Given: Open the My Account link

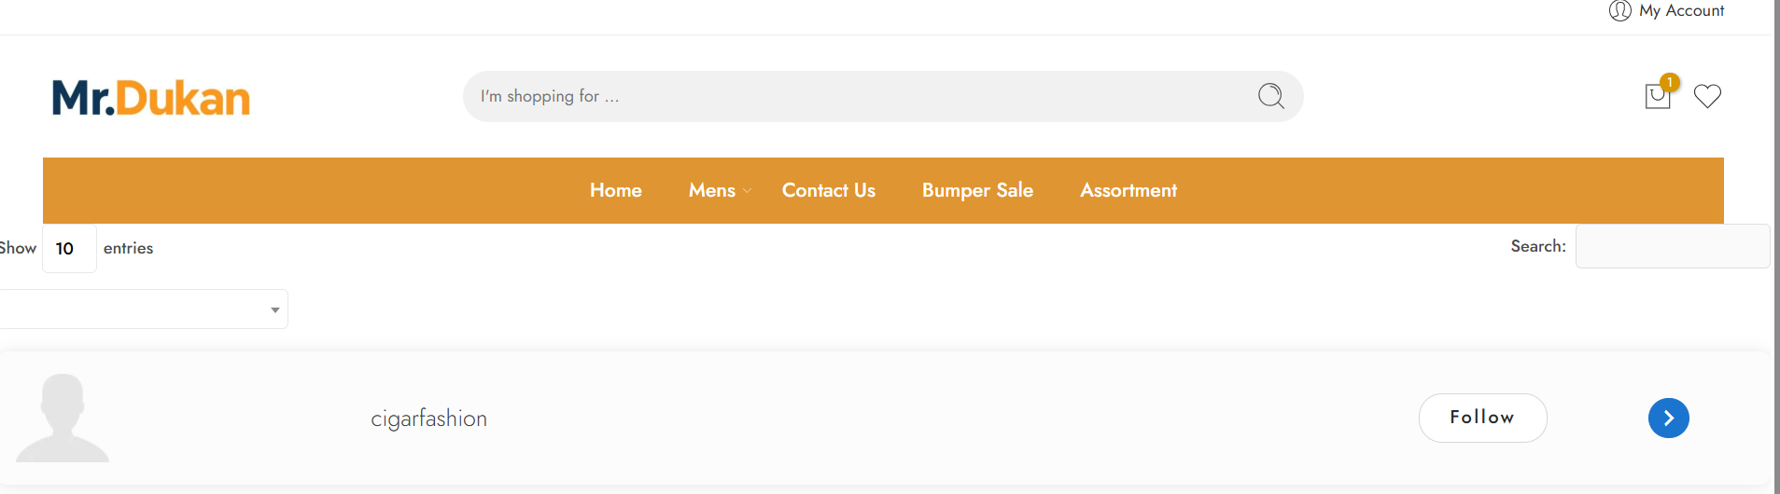Looking at the screenshot, I should 1681,10.
